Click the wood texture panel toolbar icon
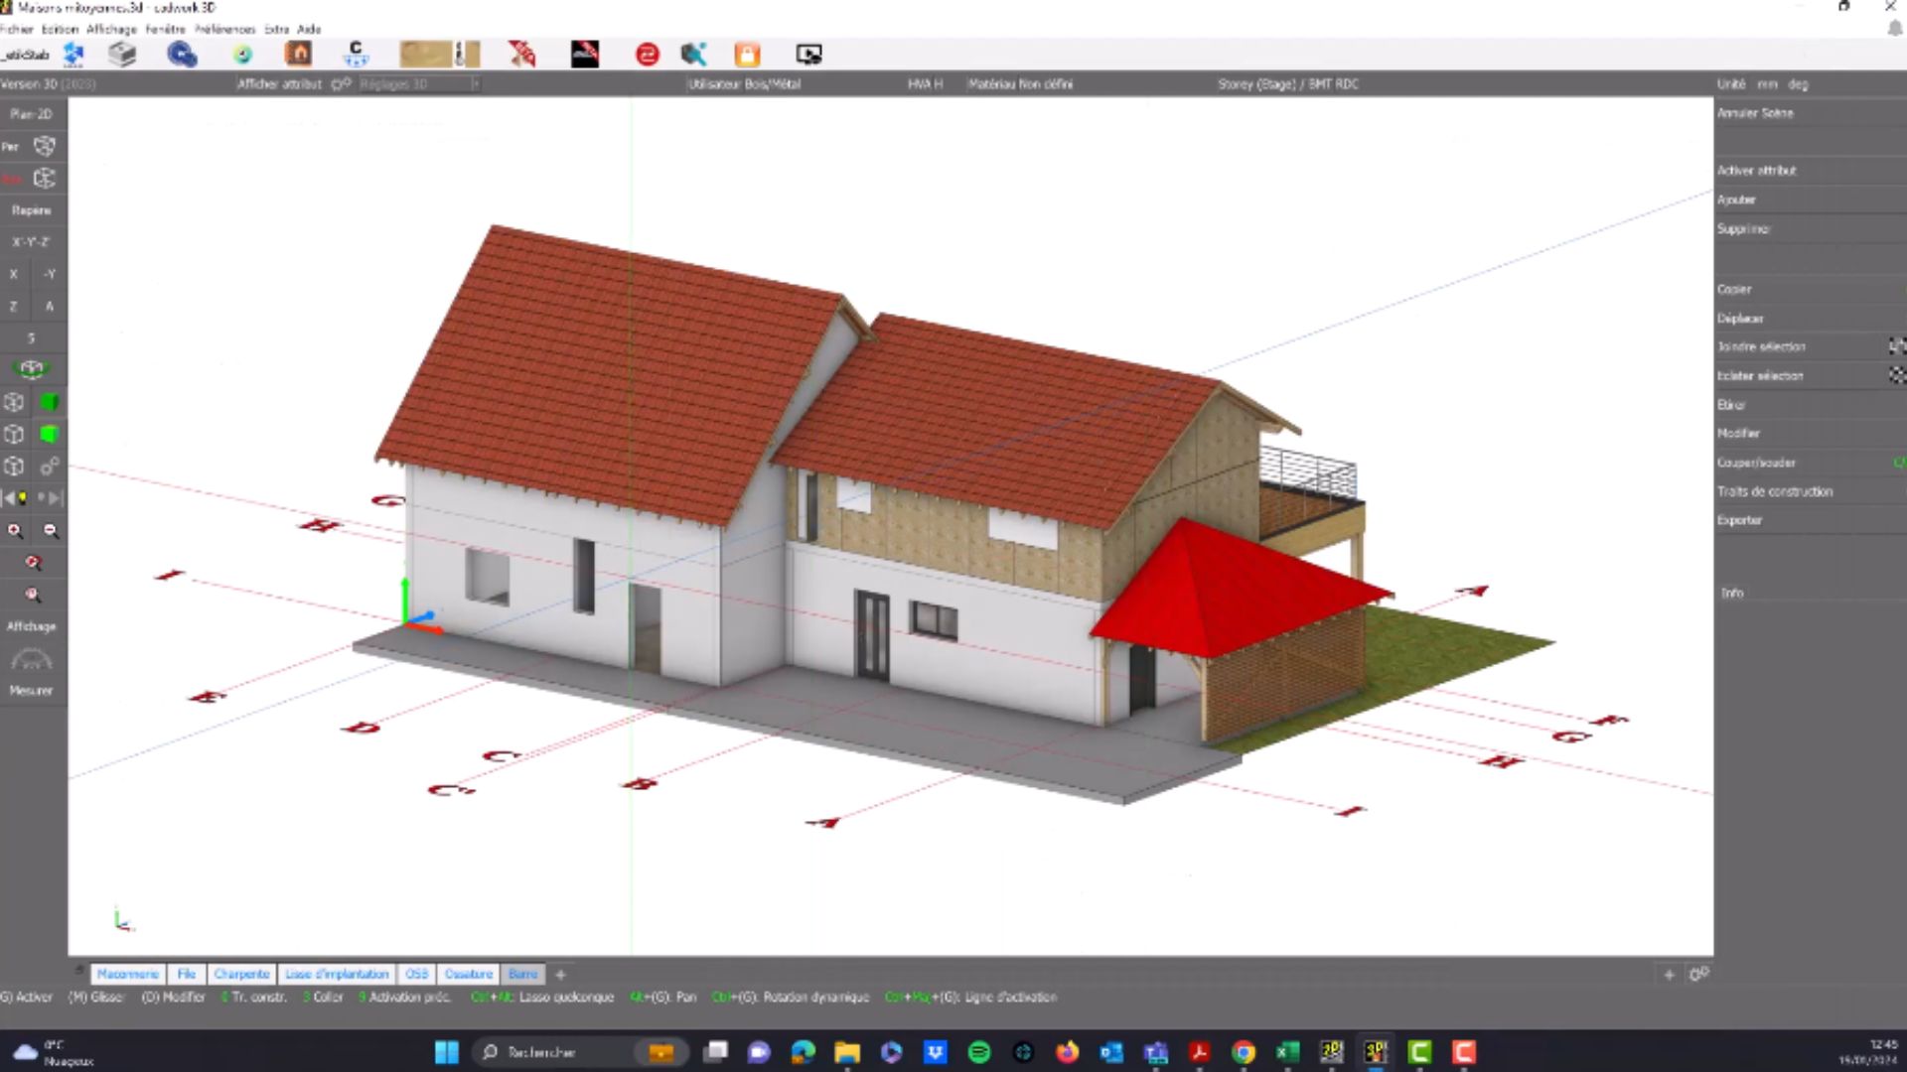This screenshot has width=1907, height=1072. pyautogui.click(x=440, y=54)
